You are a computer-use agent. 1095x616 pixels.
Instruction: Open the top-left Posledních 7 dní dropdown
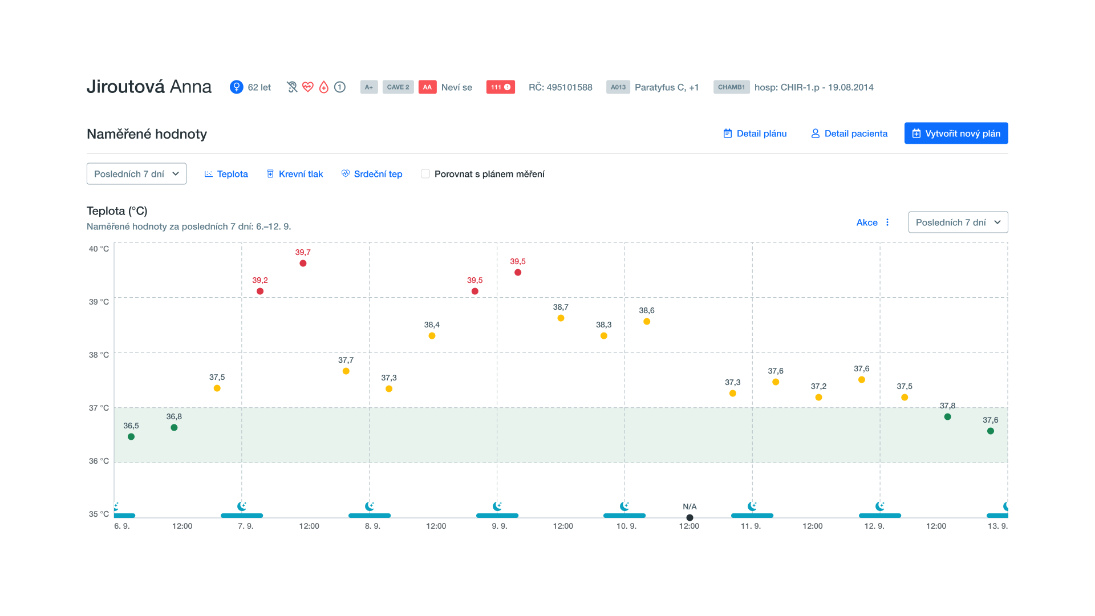(x=136, y=174)
